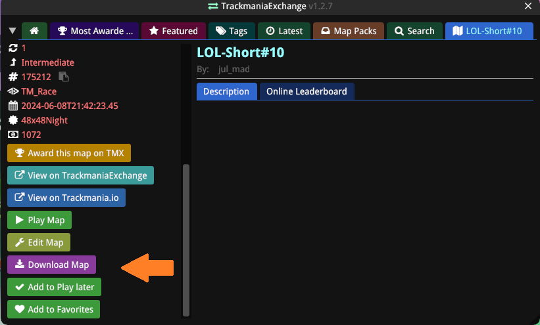Go to the Tags tab
Image resolution: width=540 pixels, height=325 pixels.
pos(230,31)
